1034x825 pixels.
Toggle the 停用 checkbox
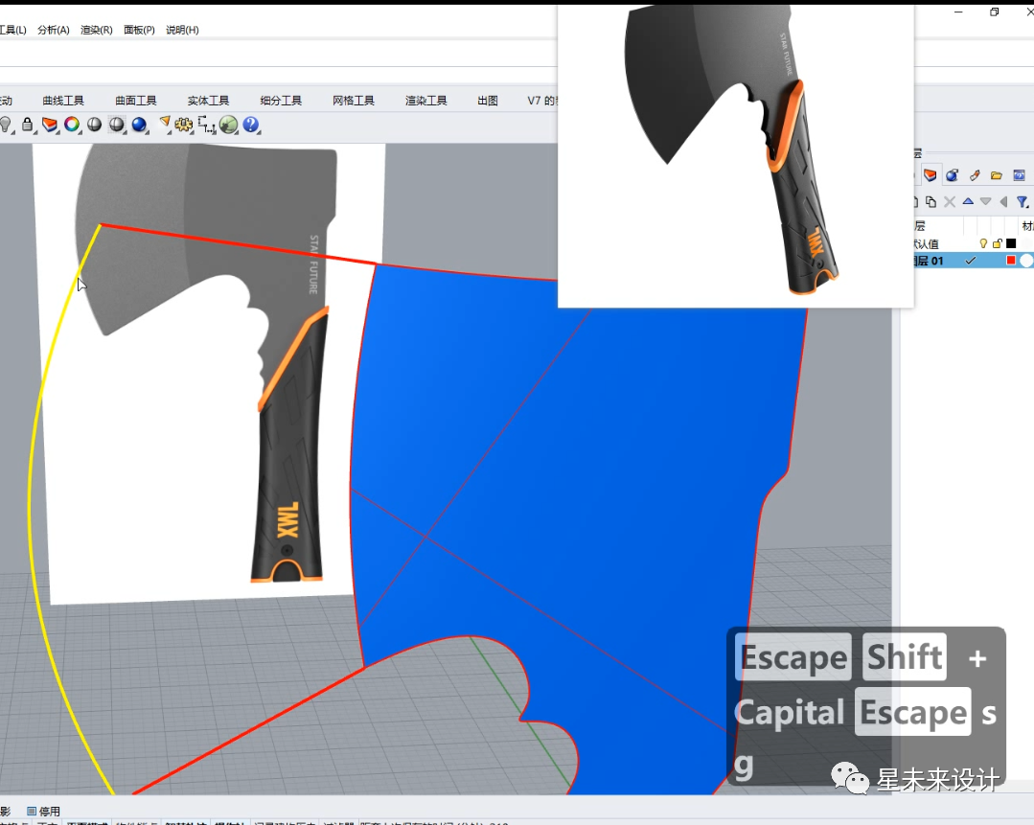[x=31, y=812]
